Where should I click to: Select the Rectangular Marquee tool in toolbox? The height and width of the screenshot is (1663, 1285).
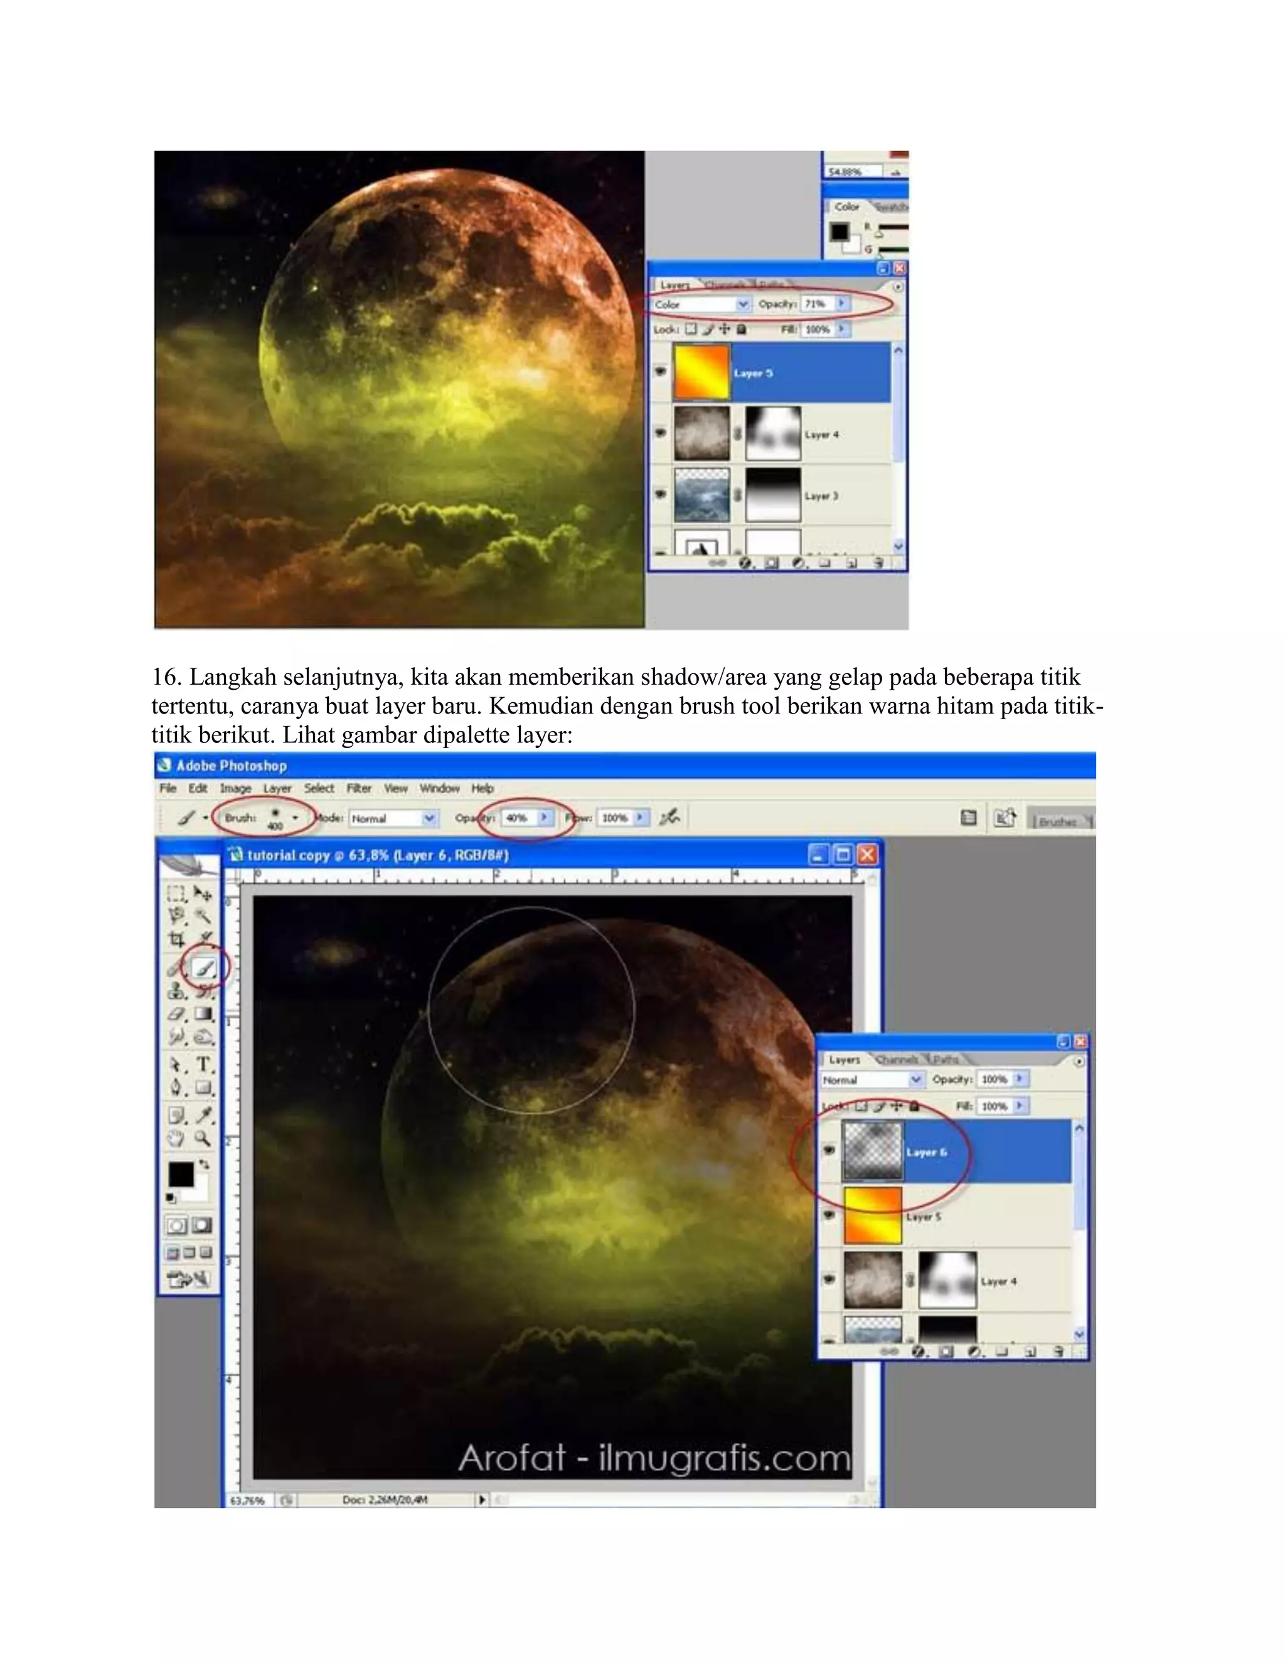point(176,893)
